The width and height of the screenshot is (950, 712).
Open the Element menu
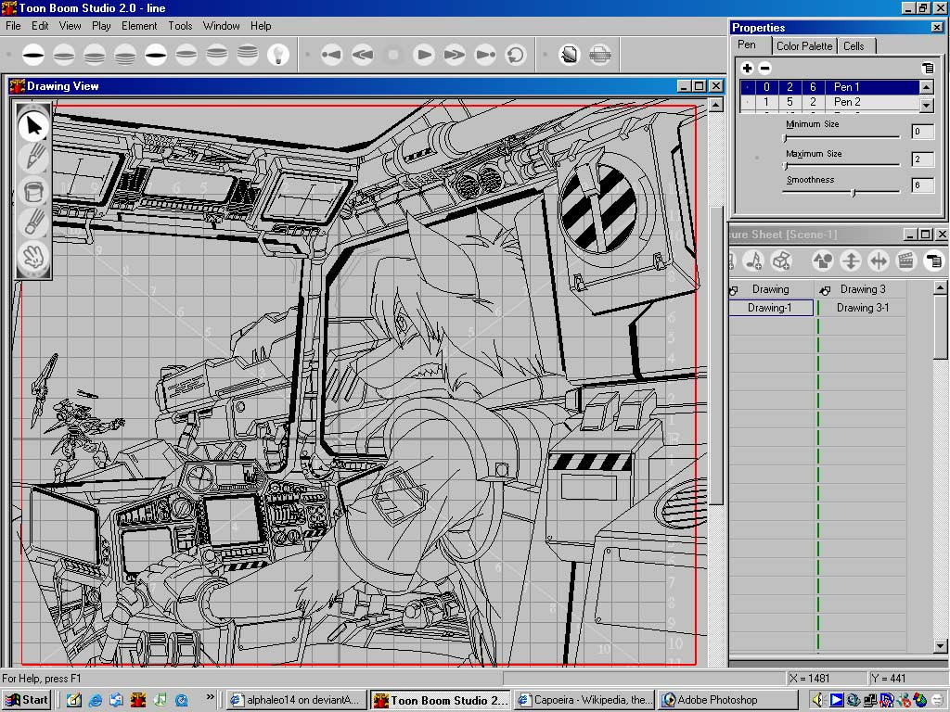[139, 26]
